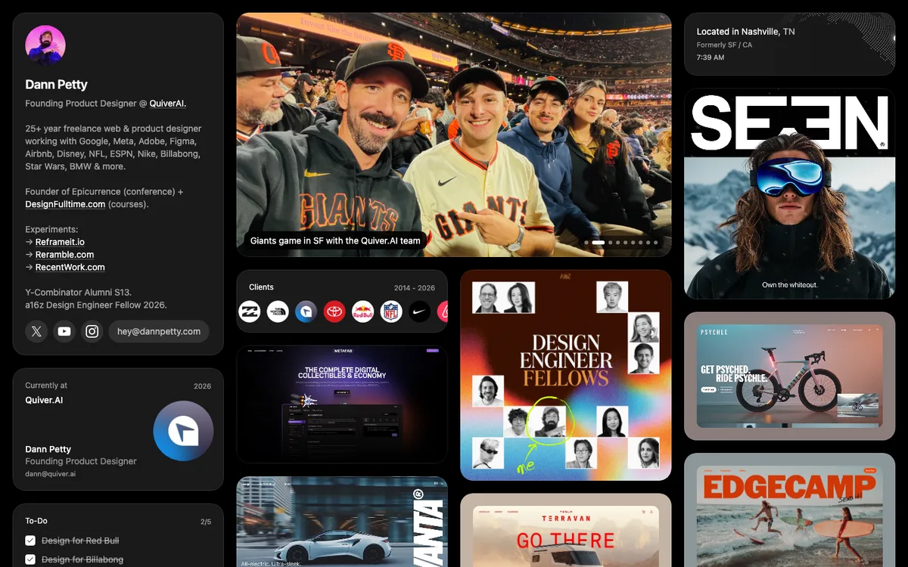Open the Terravan Go There project
Screen dimensions: 908x567
pos(566,531)
